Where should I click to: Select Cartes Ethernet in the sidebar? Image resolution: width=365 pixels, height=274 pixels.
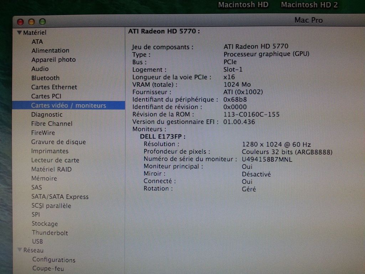(54, 87)
